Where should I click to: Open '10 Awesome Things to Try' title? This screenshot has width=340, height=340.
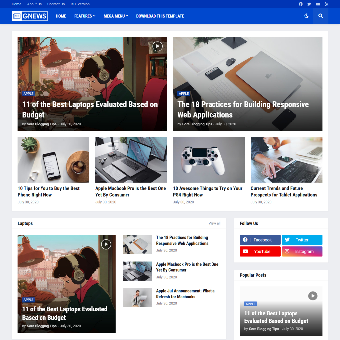click(208, 192)
